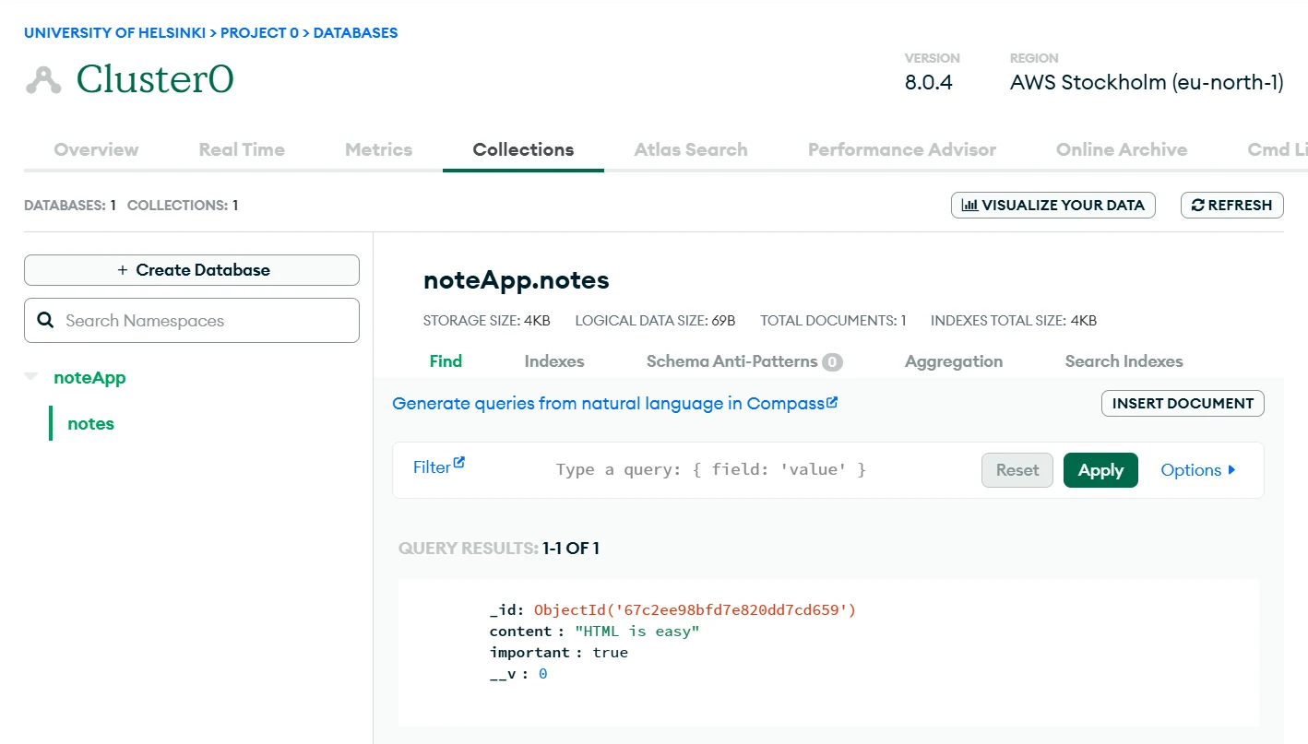Screen dimensions: 1308x744
Task: Open the Indexes sub-tab
Action: [x=554, y=361]
